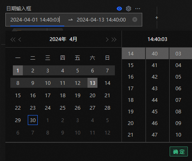Choose second 08 in the seconds column
The image size is (192, 161).
pyautogui.click(x=178, y=112)
